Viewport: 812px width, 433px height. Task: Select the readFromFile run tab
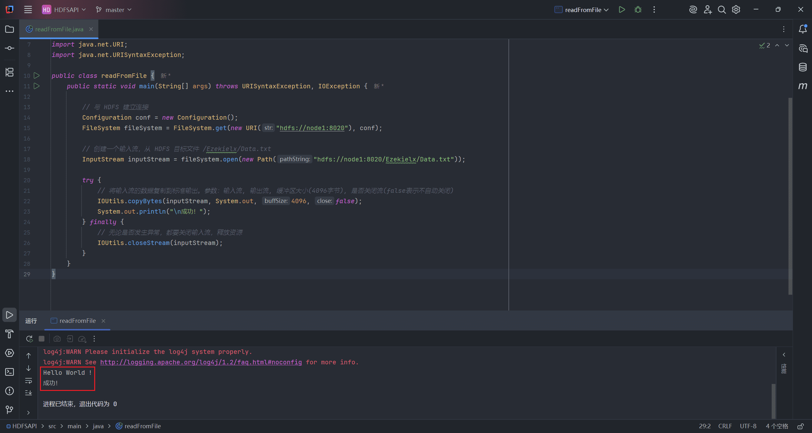[x=77, y=321]
